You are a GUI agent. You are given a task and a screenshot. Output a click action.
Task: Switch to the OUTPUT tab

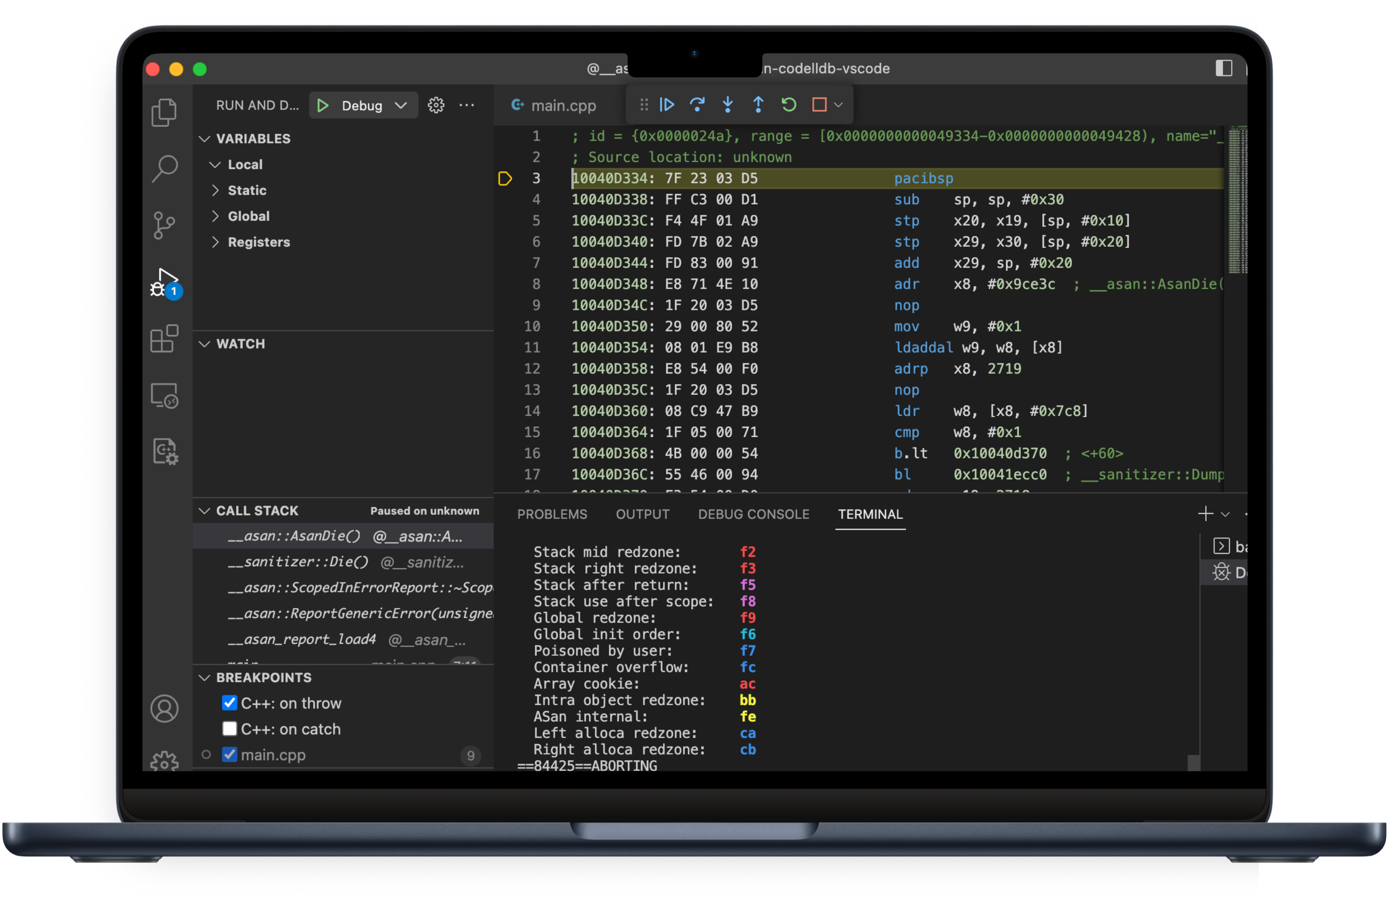pos(642,514)
